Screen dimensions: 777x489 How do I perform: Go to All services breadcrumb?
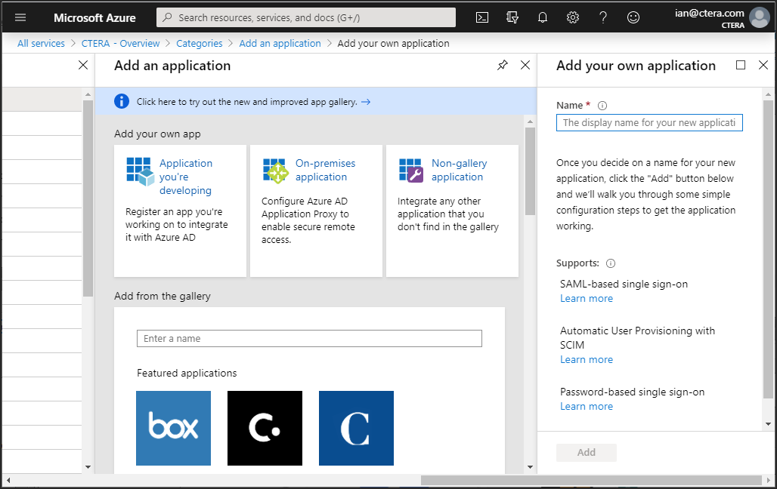click(41, 44)
